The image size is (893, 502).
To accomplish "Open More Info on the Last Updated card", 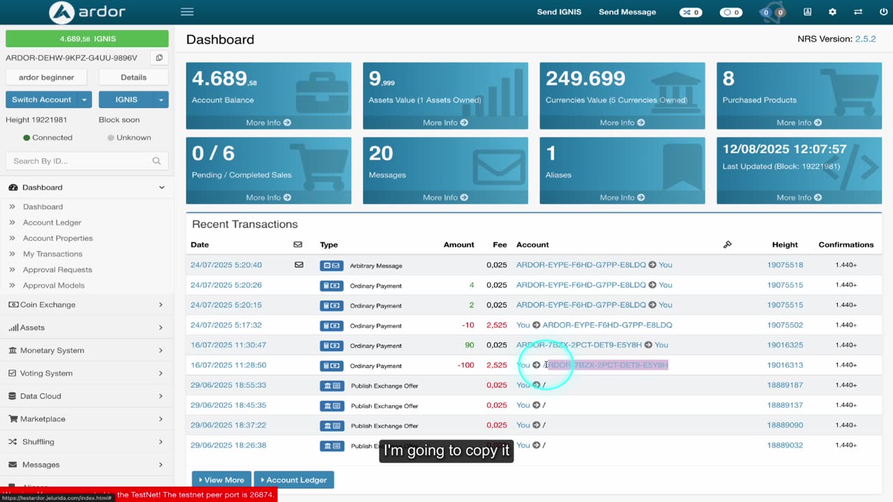I will (x=800, y=197).
